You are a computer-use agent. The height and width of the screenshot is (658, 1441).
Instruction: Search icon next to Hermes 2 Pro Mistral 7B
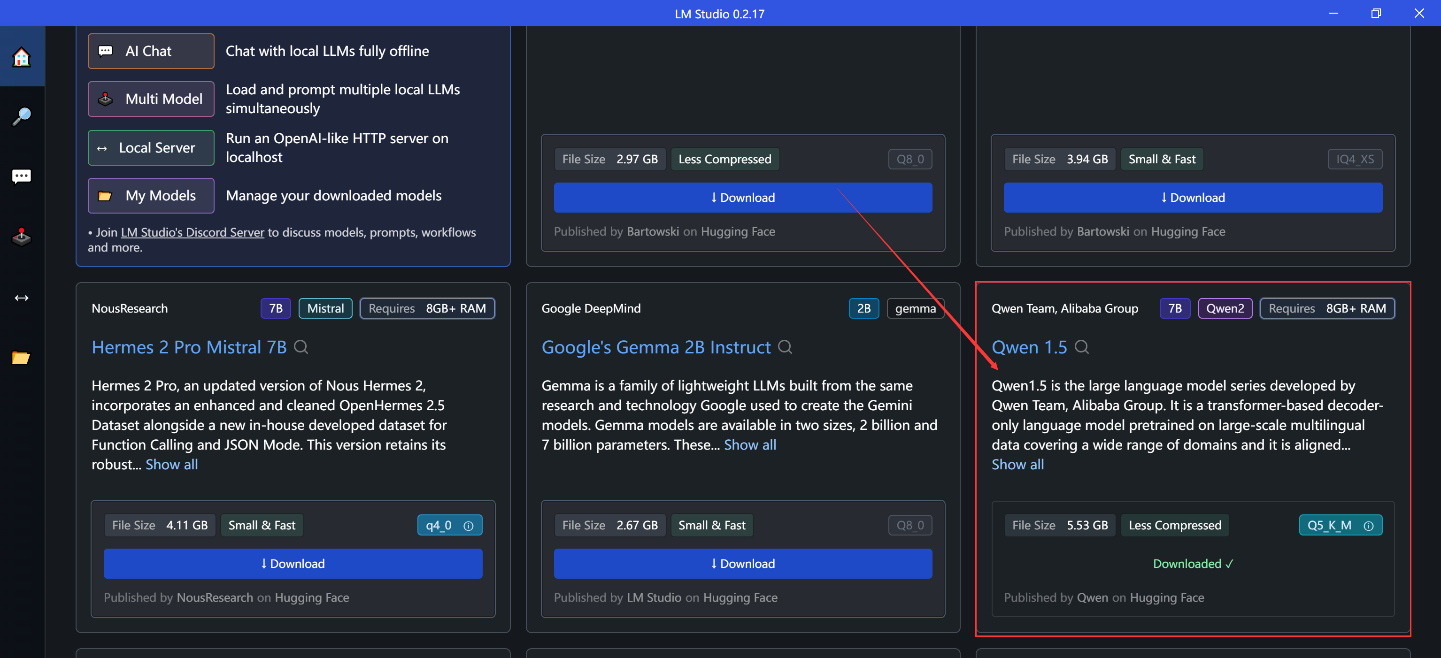click(301, 347)
